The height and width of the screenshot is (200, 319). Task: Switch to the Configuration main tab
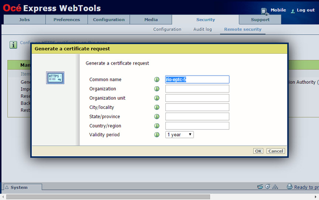[109, 19]
